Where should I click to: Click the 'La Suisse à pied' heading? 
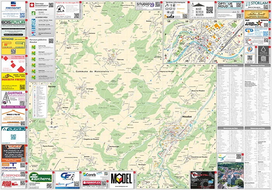coord(41,10)
